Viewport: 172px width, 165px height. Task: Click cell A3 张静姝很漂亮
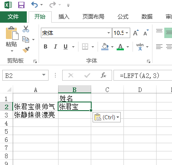(x=35, y=115)
